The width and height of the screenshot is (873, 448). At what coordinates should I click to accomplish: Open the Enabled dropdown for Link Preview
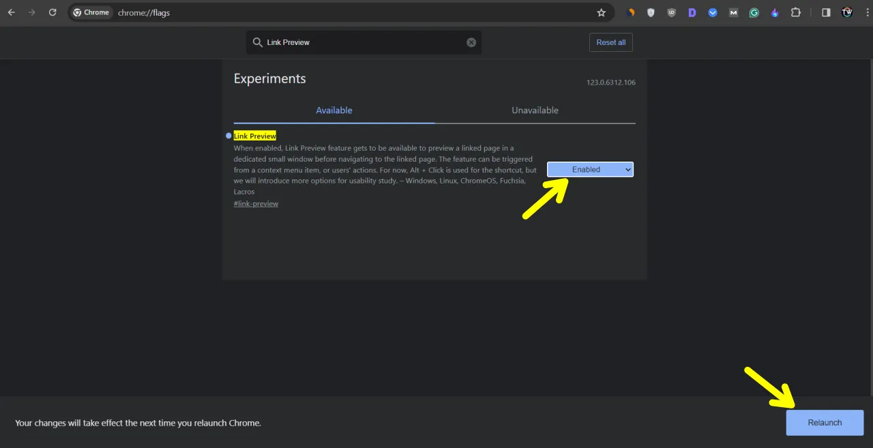coord(589,169)
